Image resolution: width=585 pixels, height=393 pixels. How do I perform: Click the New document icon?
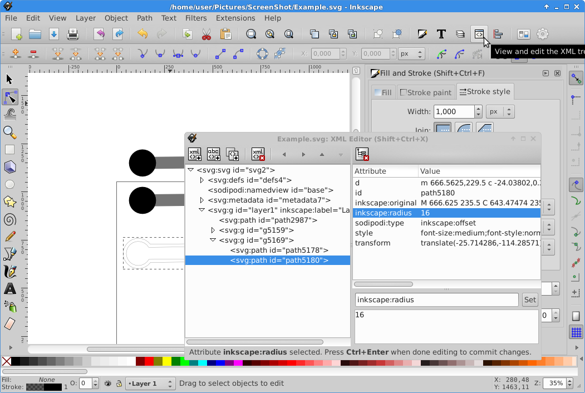[x=16, y=34]
